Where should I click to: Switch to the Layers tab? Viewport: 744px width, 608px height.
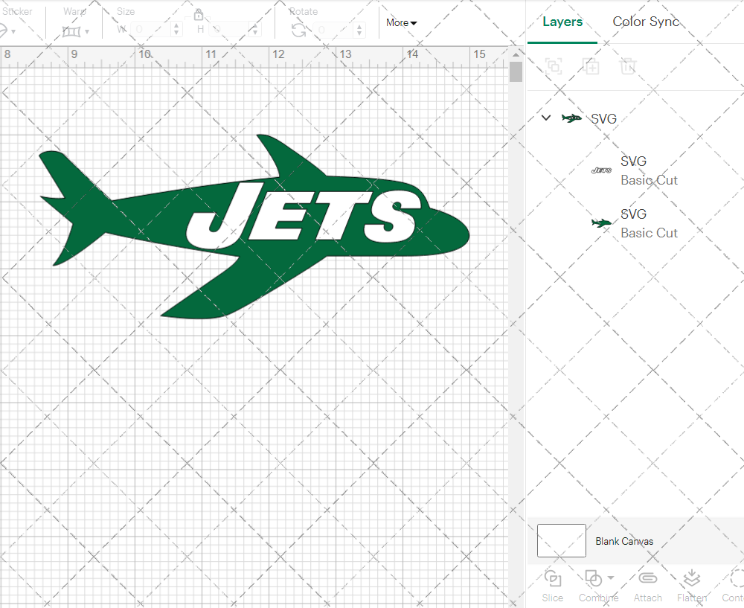click(x=562, y=22)
